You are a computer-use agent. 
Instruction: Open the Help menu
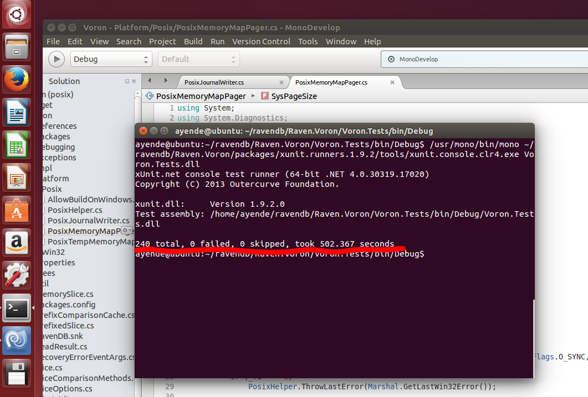[372, 41]
